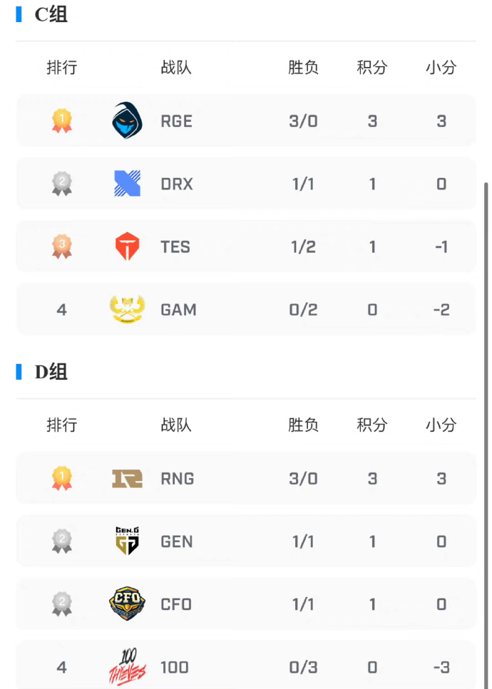
Task: Click the DRX team logo
Action: click(127, 183)
